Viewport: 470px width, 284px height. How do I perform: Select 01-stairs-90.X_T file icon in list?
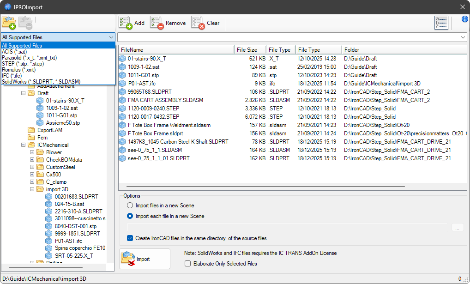(x=122, y=59)
